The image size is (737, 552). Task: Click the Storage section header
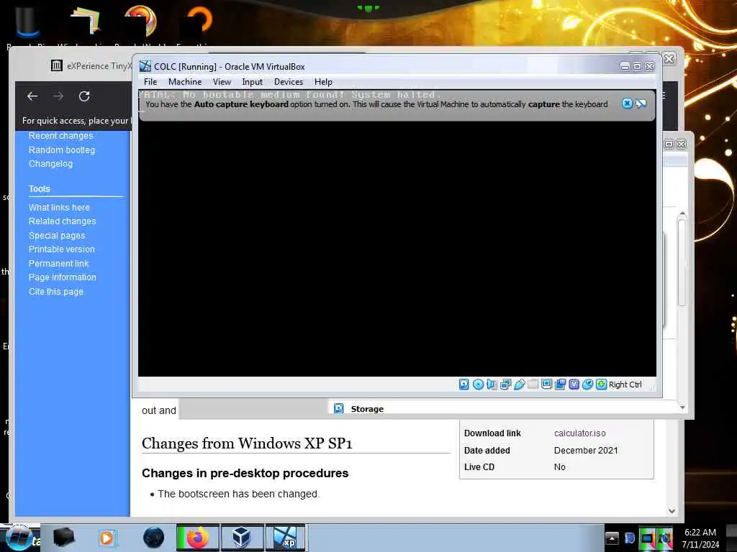pos(367,409)
